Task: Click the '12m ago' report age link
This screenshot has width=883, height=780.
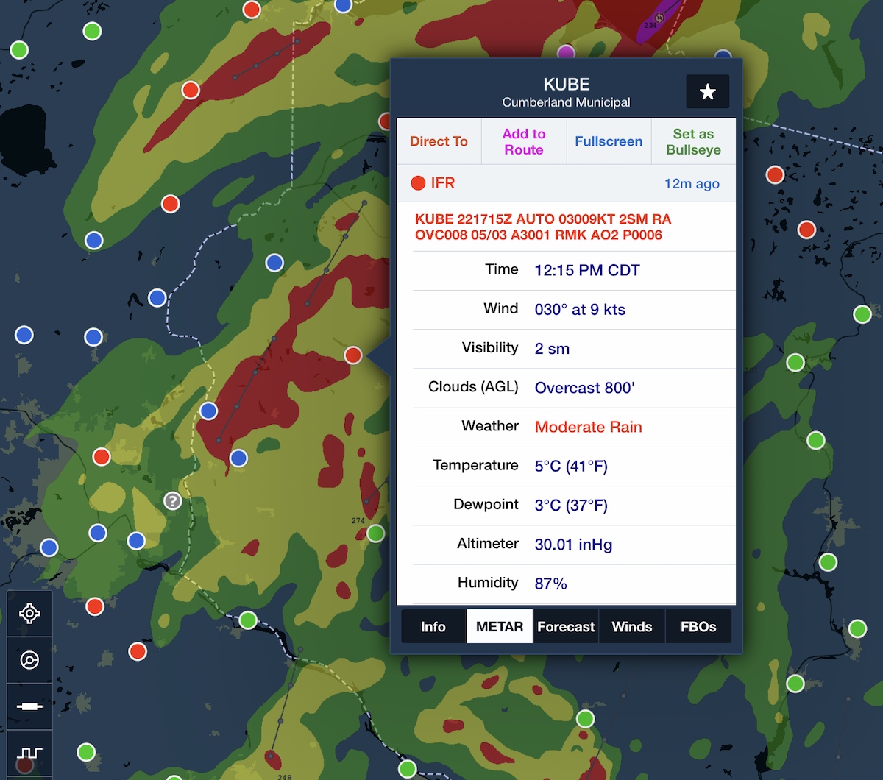Action: (x=692, y=184)
